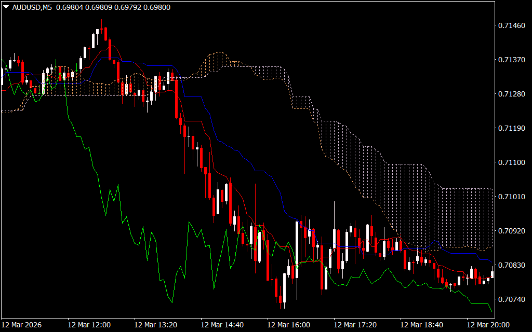Image resolution: width=532 pixels, height=332 pixels.
Task: Click the 0.70830 price scale label
Action: point(510,265)
